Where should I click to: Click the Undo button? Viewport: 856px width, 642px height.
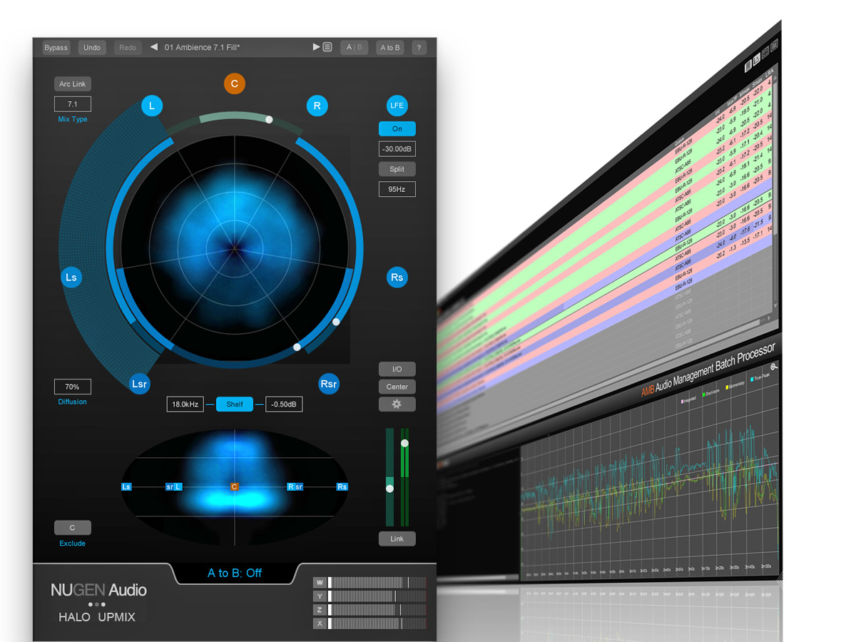pyautogui.click(x=92, y=48)
